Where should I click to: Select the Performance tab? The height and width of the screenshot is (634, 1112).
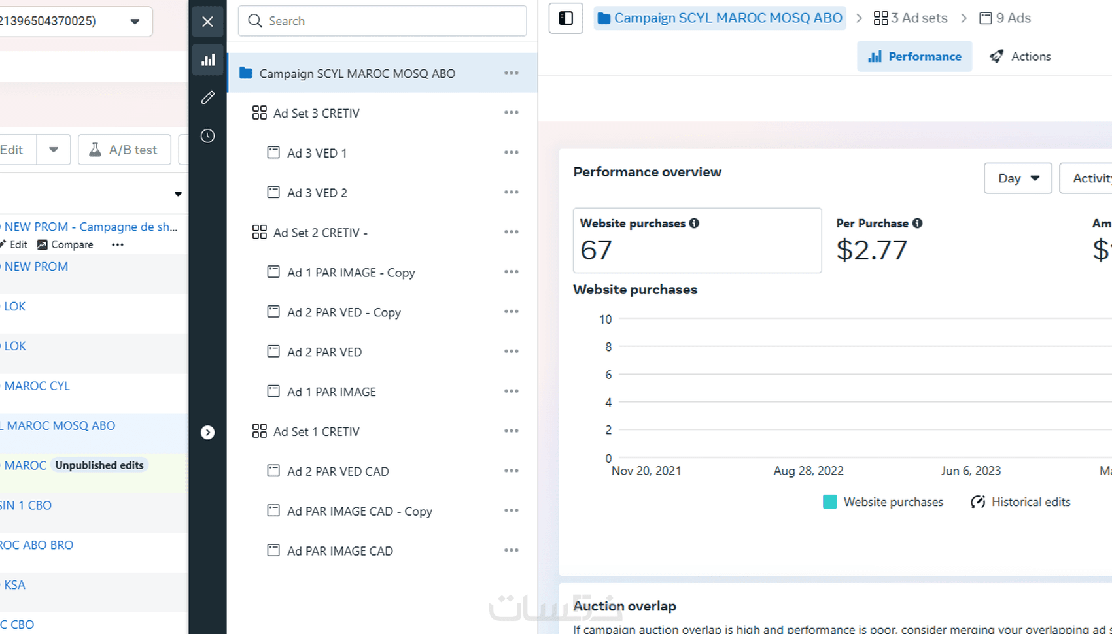tap(914, 56)
